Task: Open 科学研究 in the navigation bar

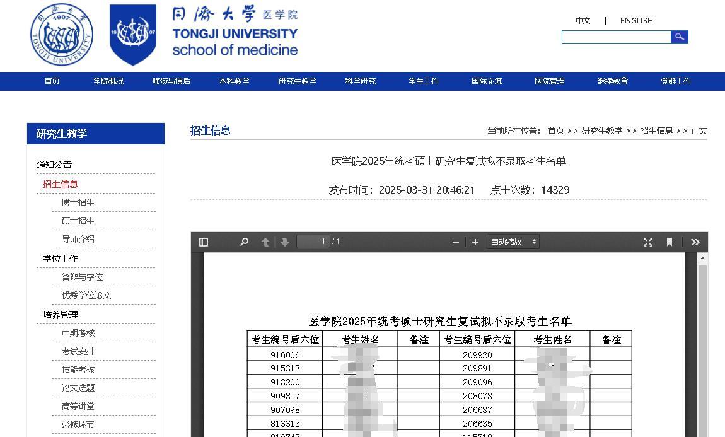Action: coord(361,81)
